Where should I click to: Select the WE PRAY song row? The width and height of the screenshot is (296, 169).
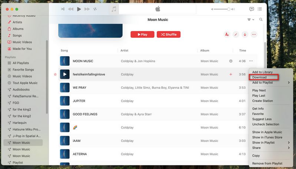tap(154, 88)
